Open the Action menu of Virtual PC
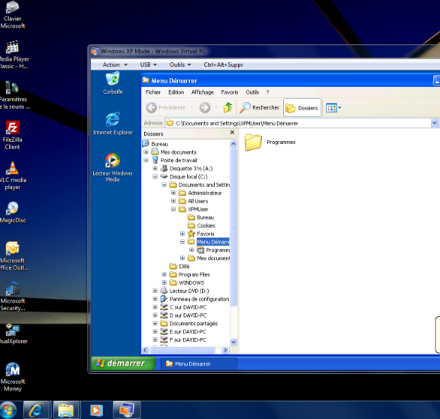This screenshot has width=440, height=419. (115, 65)
